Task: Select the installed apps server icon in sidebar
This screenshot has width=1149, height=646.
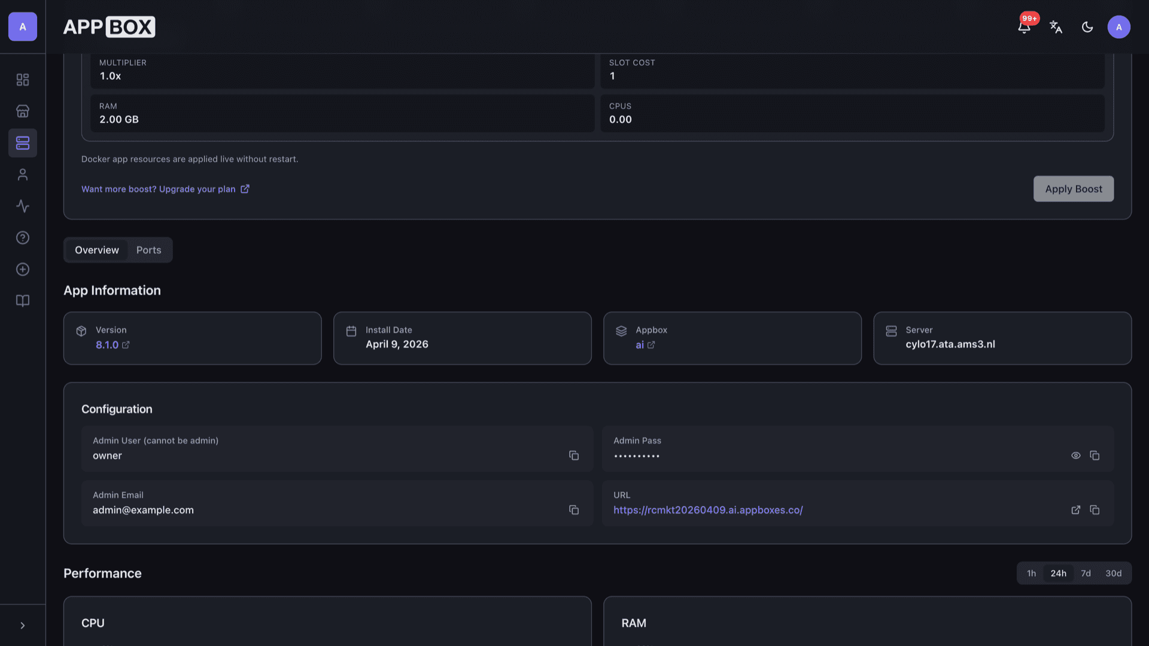Action: [23, 143]
